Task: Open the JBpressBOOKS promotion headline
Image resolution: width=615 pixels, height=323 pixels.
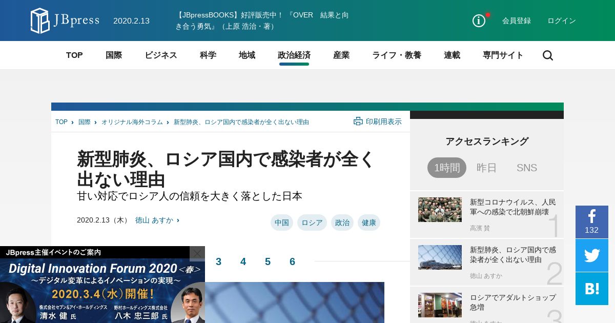Action: point(262,21)
